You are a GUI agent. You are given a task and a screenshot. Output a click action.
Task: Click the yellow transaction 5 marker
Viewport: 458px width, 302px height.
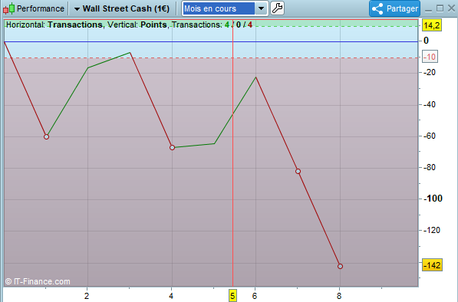pos(232,296)
